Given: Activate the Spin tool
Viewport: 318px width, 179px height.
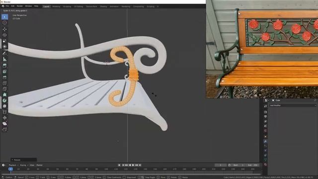Looking at the screenshot, I should click(x=4, y=100).
